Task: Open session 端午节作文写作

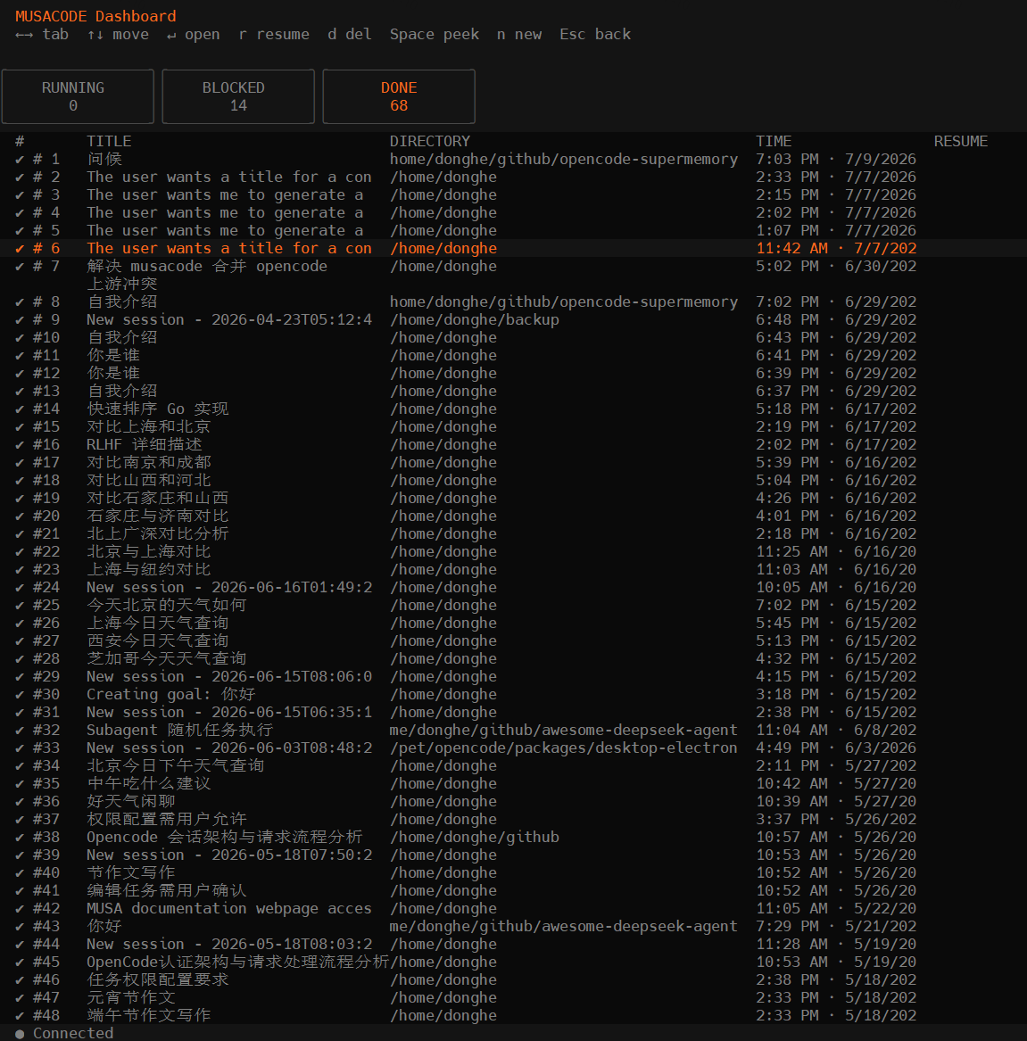Action: 513,1016
